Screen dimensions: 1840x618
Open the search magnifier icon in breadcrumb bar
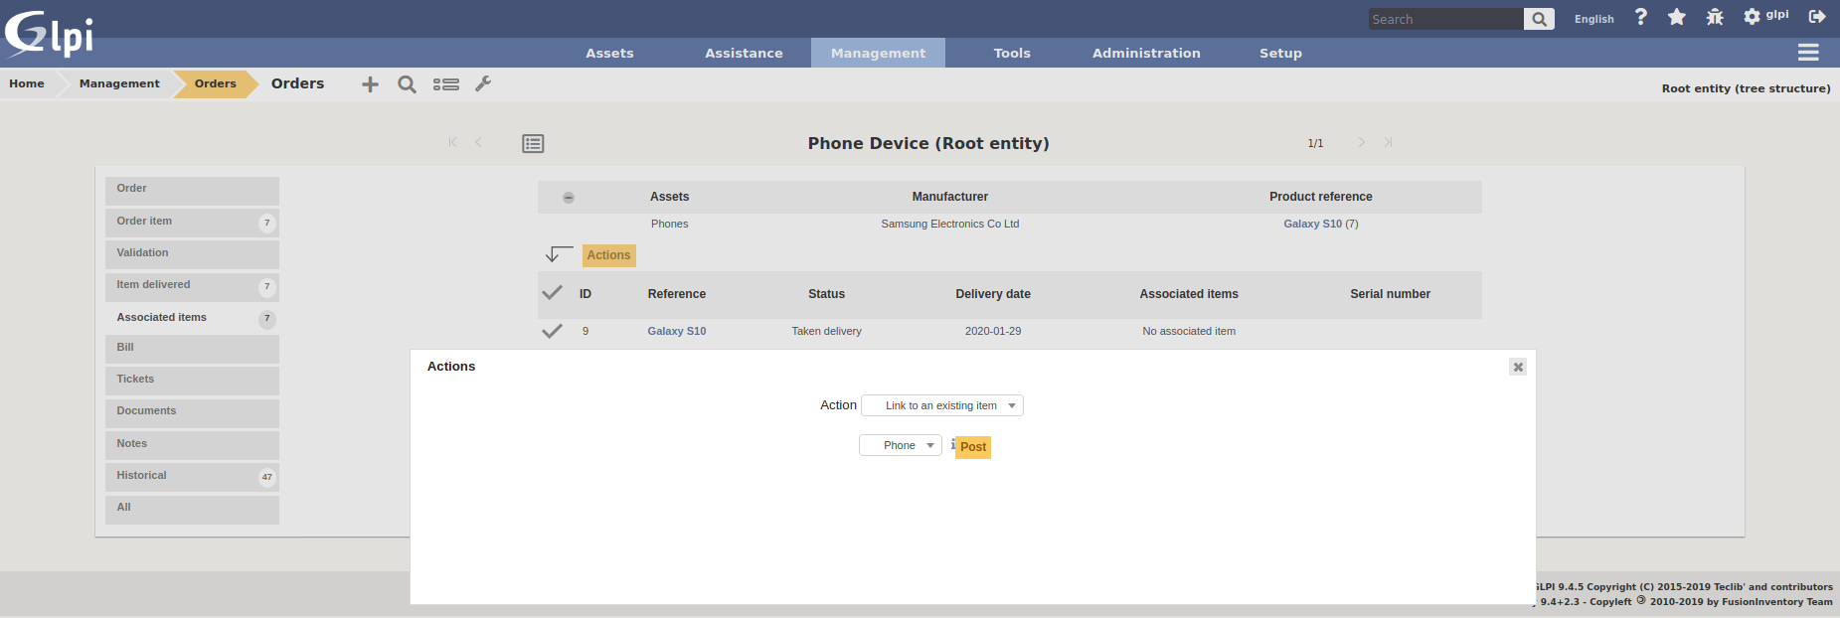[407, 84]
